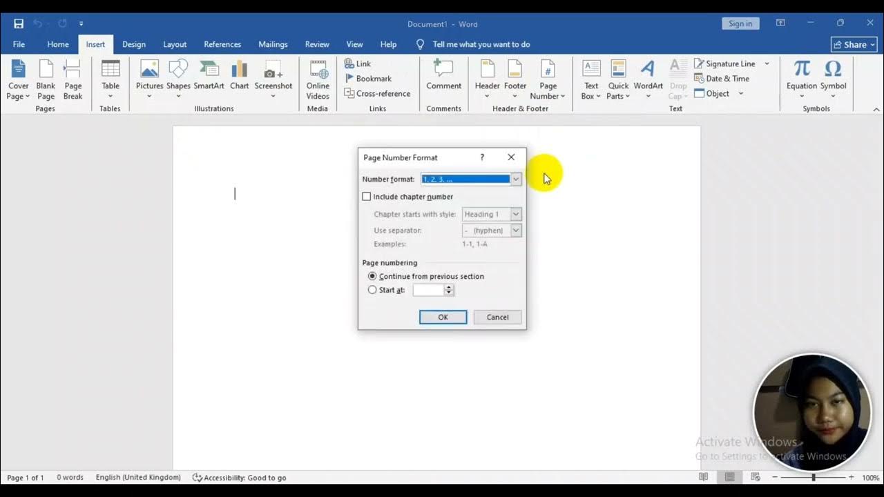Viewport: 884px width, 497px height.
Task: Switch to Read Mode view
Action: click(704, 477)
